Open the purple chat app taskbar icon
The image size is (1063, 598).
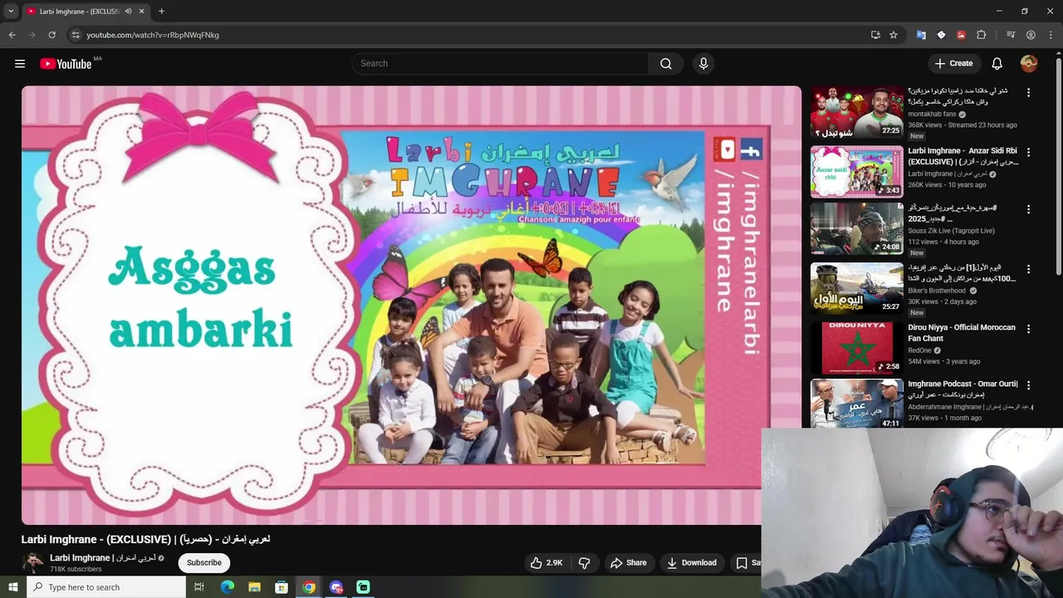(336, 587)
